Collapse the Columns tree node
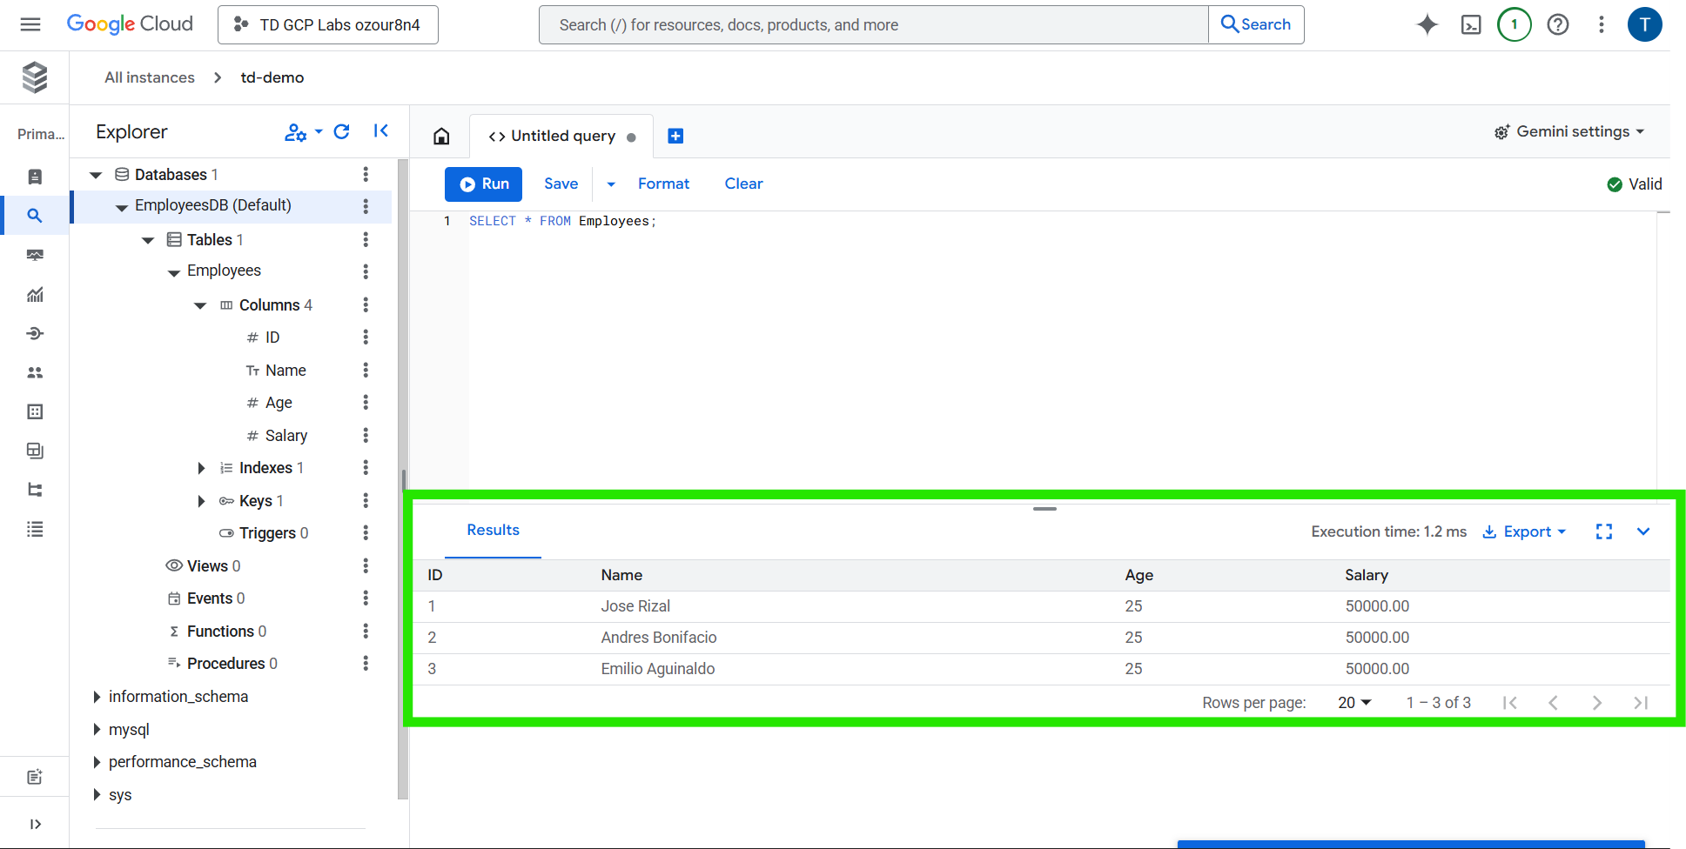Viewport: 1686px width, 849px height. pyautogui.click(x=200, y=305)
